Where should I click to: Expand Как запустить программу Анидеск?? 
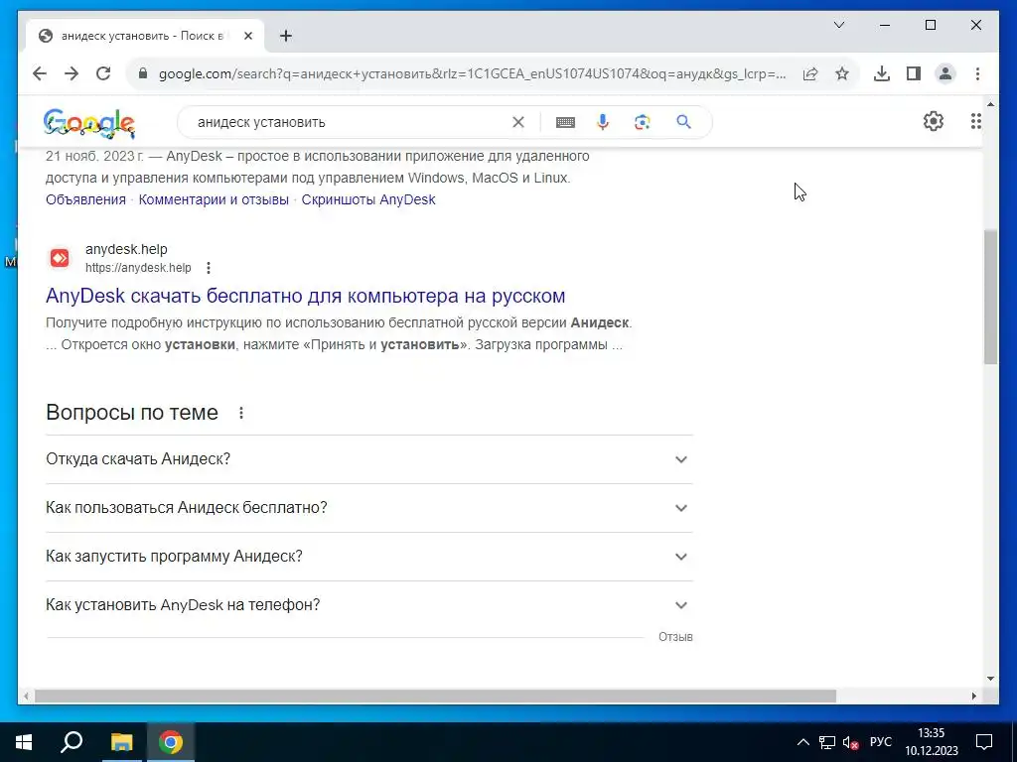pos(369,557)
